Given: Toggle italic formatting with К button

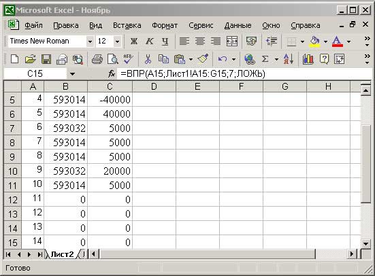Looking at the screenshot, I should tap(150, 41).
